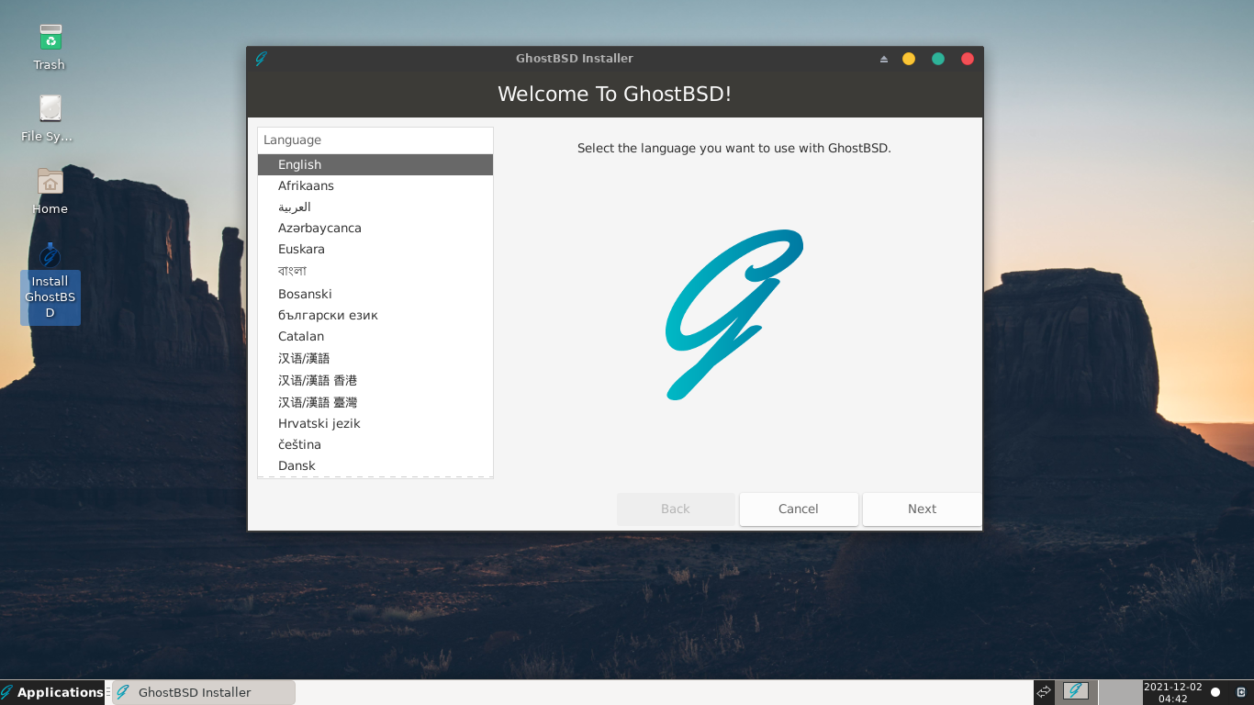Click the logout icon at panel end
This screenshot has height=705, width=1254.
pos(1241,692)
